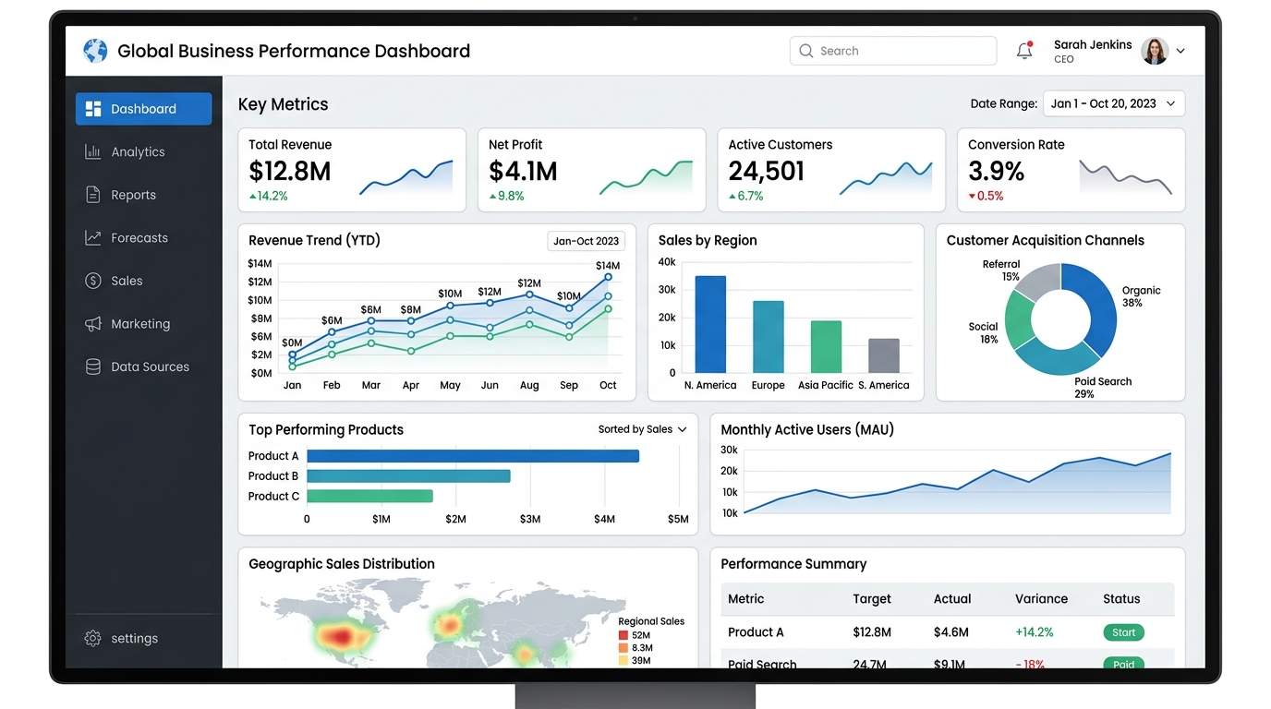Click the Europe bar in Sales by Region

pyautogui.click(x=769, y=337)
